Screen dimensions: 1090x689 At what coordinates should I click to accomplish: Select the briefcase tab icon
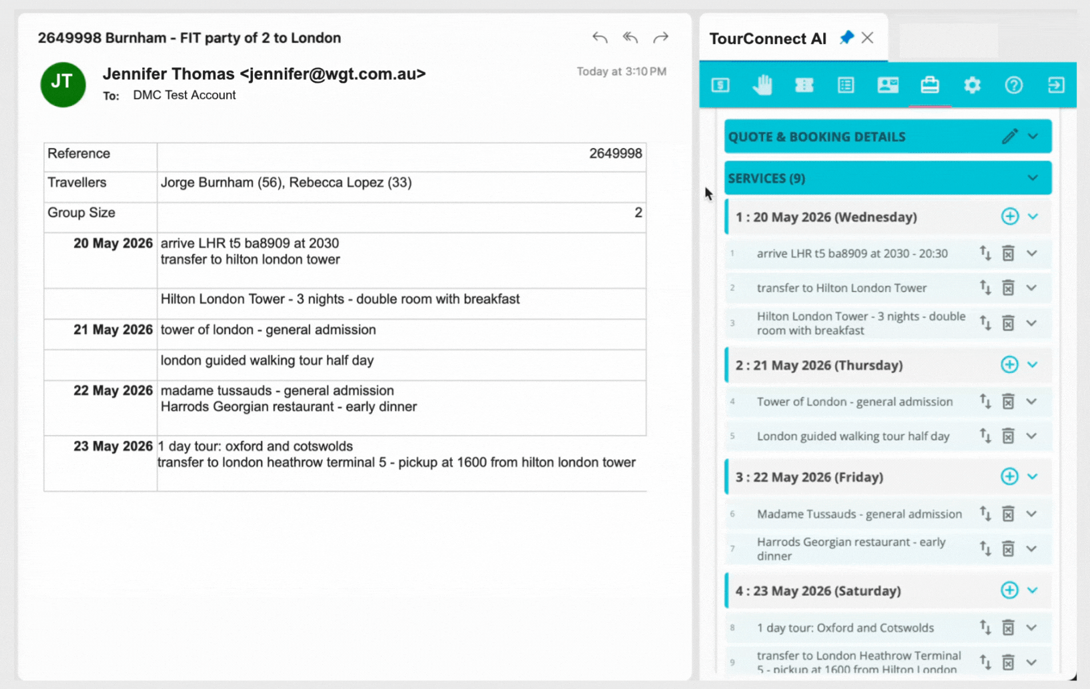pos(930,85)
